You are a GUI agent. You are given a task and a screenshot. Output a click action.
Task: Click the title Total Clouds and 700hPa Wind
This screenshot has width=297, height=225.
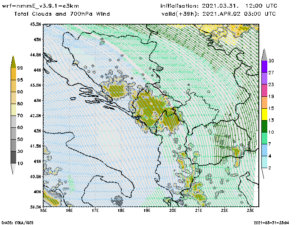[62, 14]
